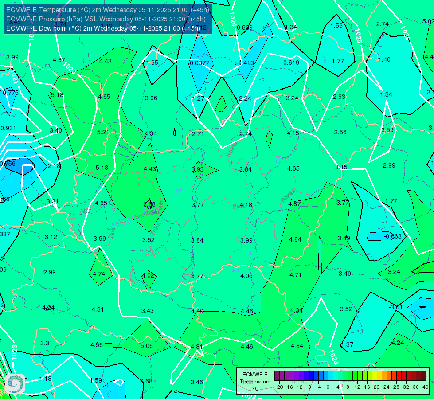Click the 0.869 temperature value
Screen dimensions: 434x399
pos(245,27)
